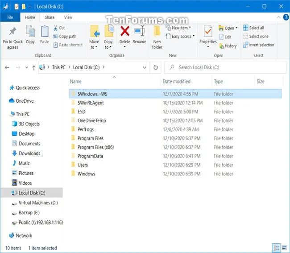Collapse the ribbon with chevron

click(278, 17)
